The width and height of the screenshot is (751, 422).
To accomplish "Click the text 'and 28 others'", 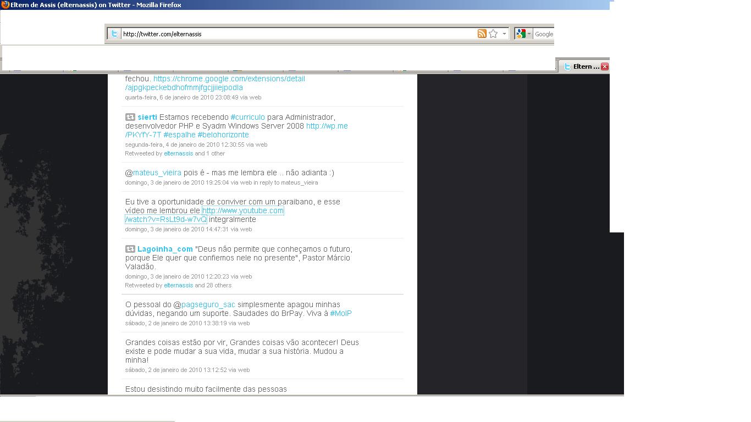I will (x=213, y=285).
